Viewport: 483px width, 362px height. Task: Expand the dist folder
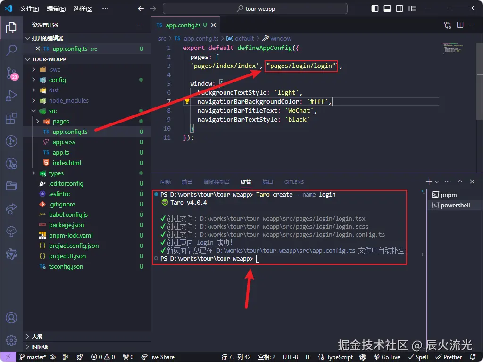[33, 90]
